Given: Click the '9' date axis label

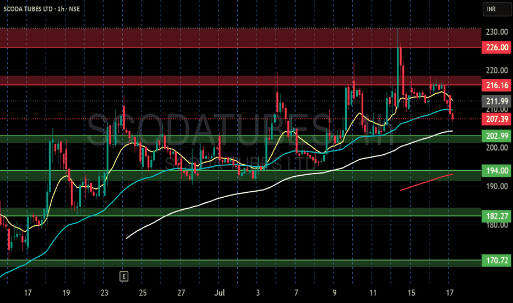Looking at the screenshot, I should (x=334, y=293).
